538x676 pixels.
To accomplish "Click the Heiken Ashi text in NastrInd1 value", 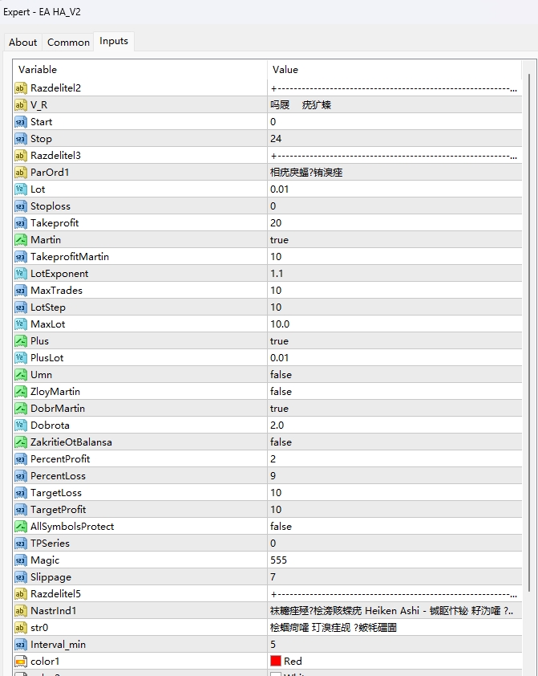I will click(391, 611).
